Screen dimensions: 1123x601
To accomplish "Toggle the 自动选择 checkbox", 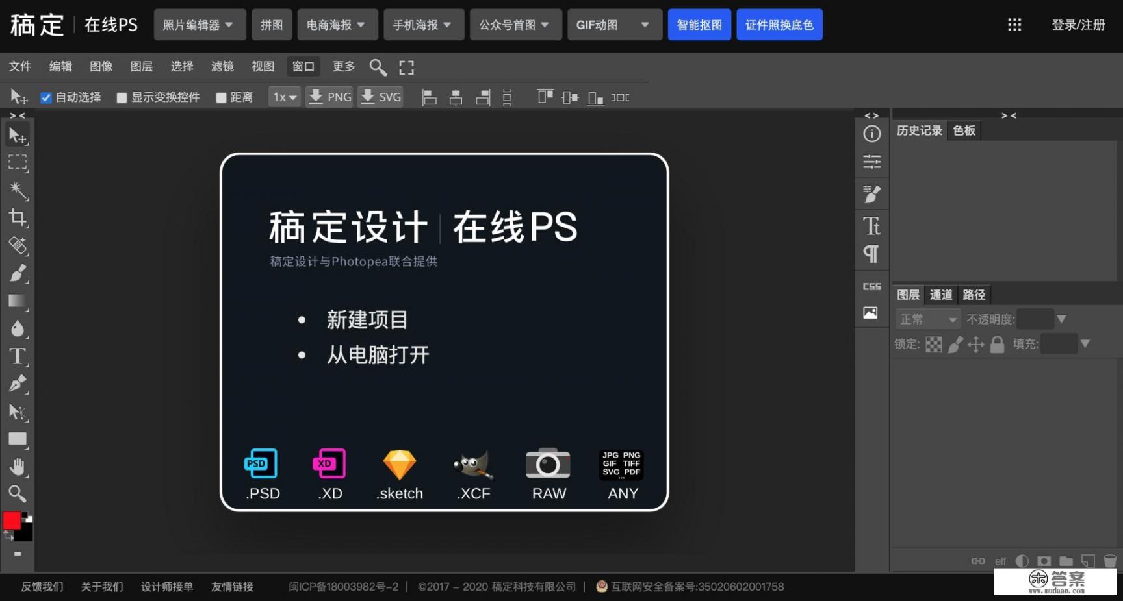I will 46,98.
